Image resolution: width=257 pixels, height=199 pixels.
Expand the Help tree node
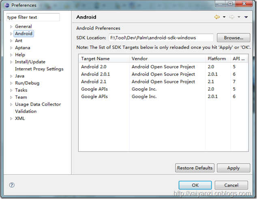(x=11, y=55)
